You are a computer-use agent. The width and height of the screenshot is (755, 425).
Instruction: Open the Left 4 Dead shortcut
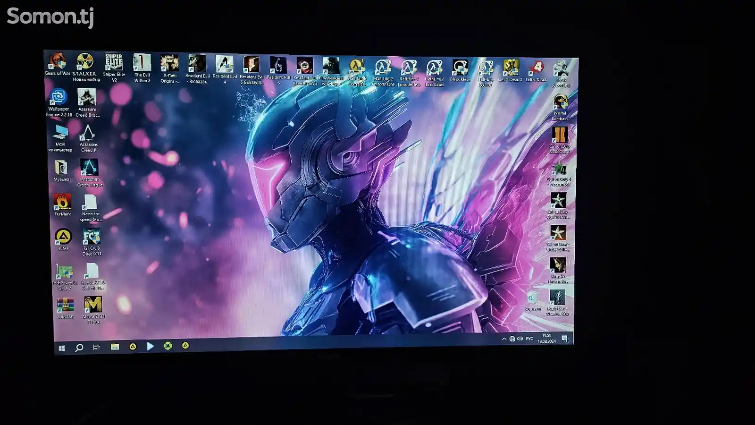click(536, 71)
